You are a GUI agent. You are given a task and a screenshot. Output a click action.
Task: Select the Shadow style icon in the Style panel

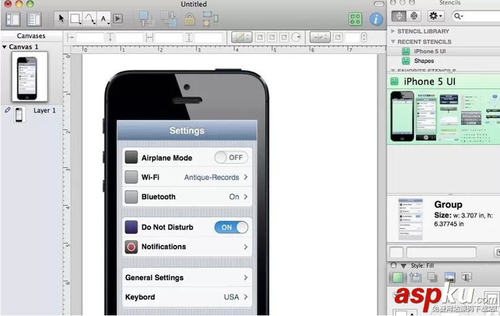pos(432,277)
